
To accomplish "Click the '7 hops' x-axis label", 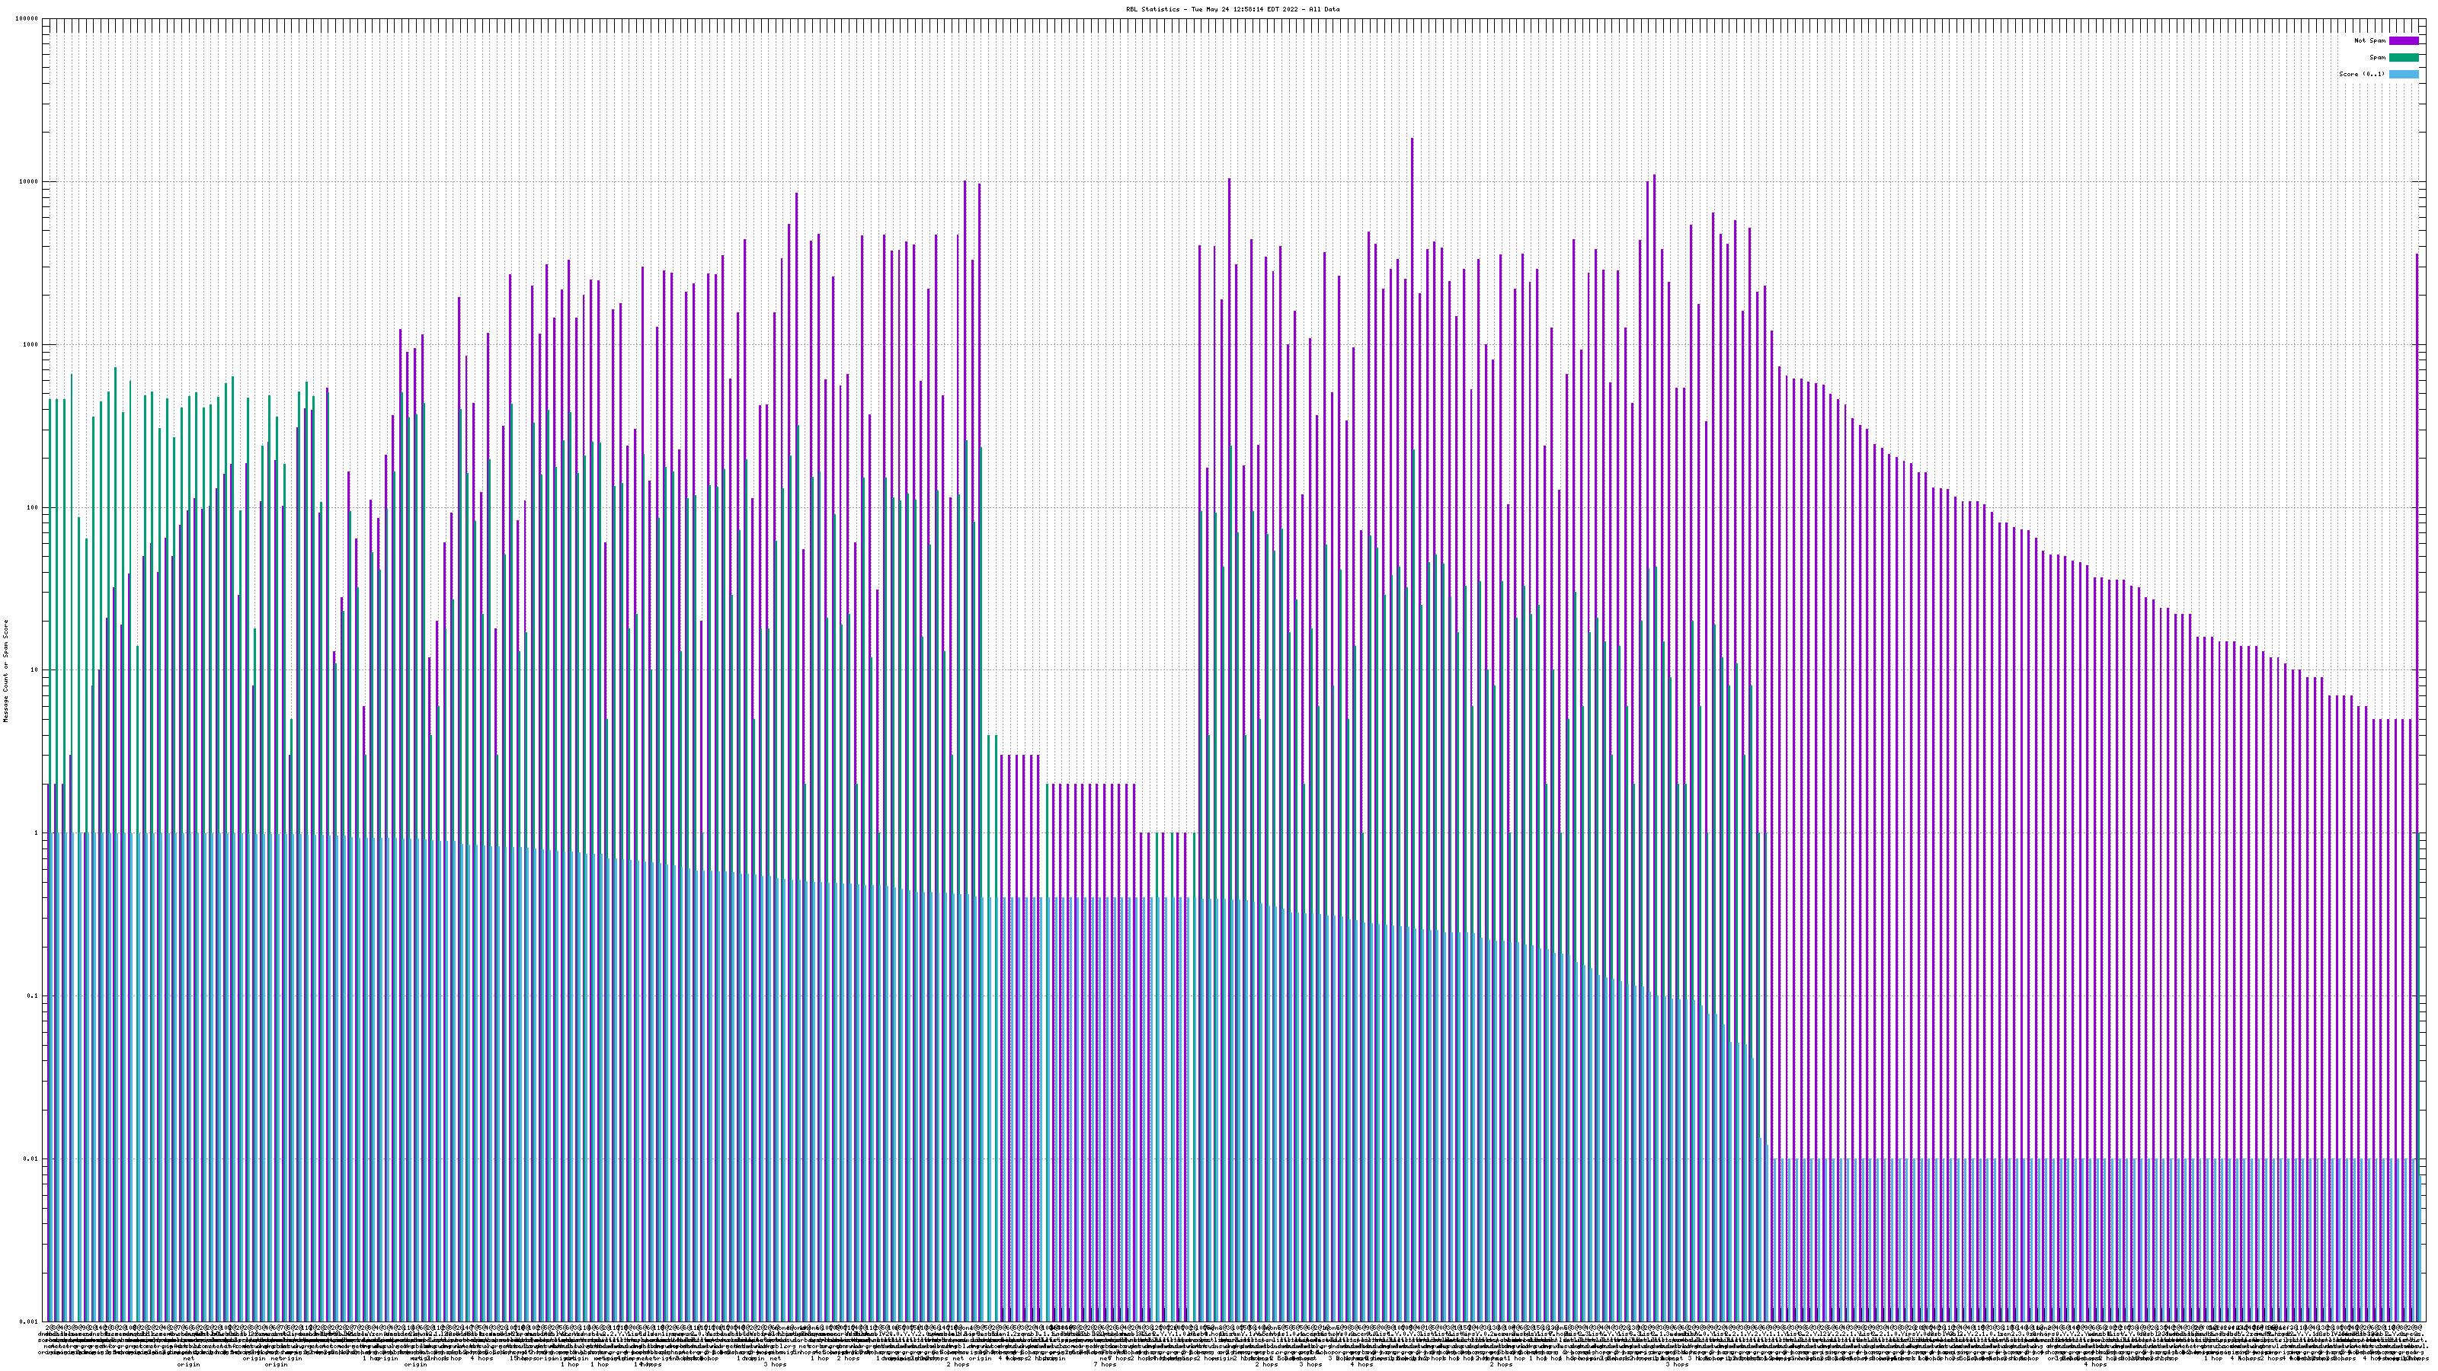I will point(1105,1364).
